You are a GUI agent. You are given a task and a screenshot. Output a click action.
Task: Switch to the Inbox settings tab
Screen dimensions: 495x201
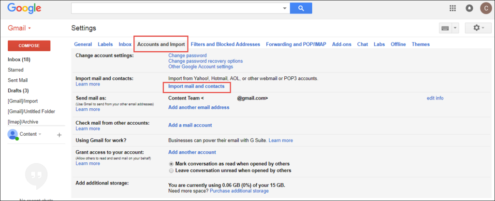tap(125, 44)
